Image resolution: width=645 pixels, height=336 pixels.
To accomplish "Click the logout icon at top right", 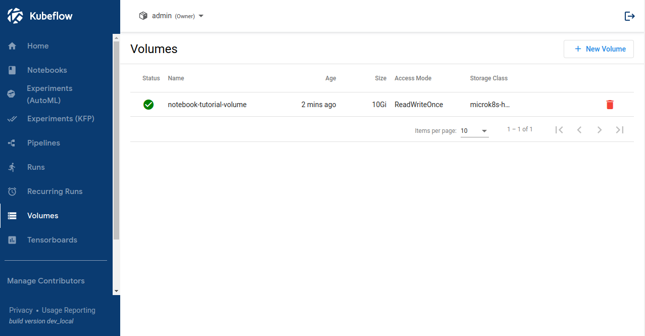I will point(629,16).
